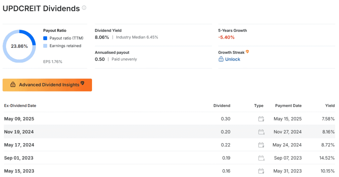Click dividend type icon for Sep 01, 2023
The width and height of the screenshot is (339, 177).
click(261, 158)
